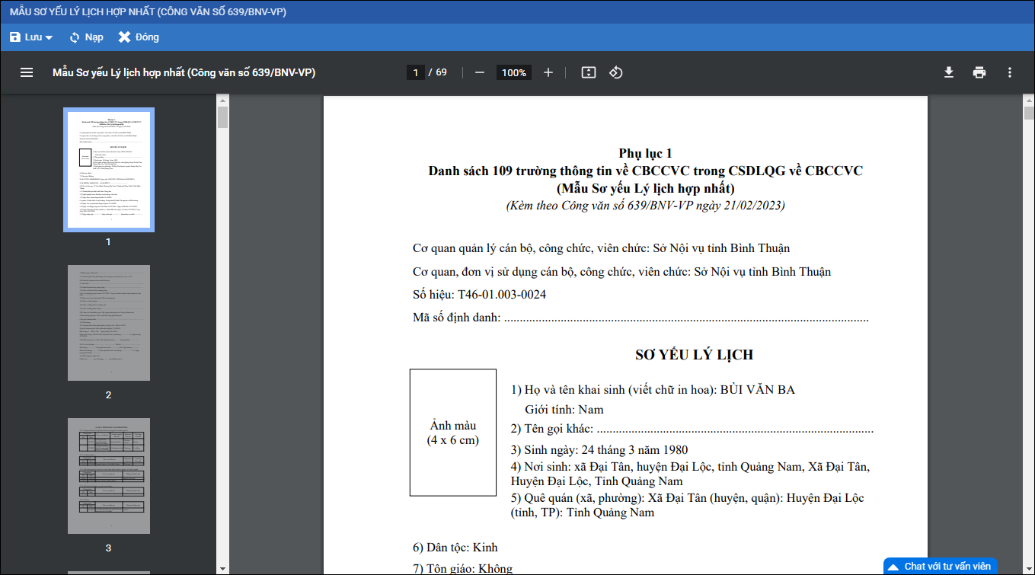
Task: Open the PDF more actions menu
Action: 1010,72
